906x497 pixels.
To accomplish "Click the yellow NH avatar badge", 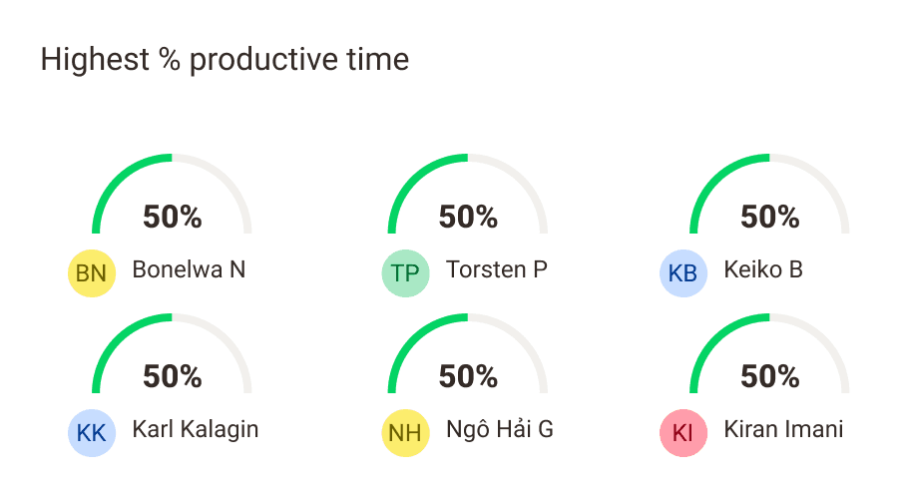I will point(406,433).
